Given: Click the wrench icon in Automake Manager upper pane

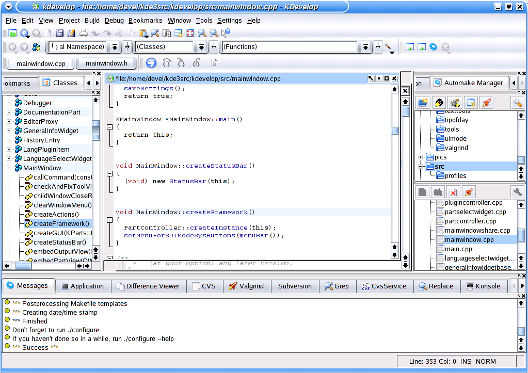Looking at the screenshot, I should pos(517,103).
